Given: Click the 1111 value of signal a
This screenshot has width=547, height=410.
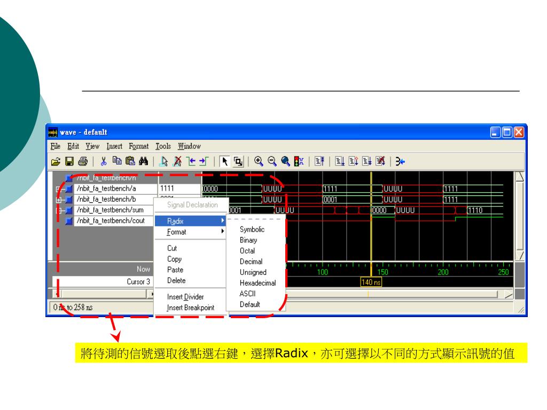Looking at the screenshot, I should (x=167, y=188).
